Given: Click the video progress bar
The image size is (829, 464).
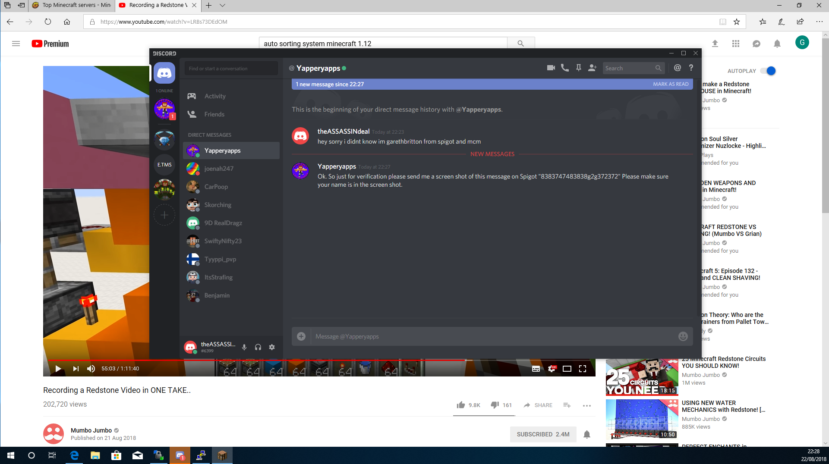Looking at the screenshot, I should click(x=319, y=360).
